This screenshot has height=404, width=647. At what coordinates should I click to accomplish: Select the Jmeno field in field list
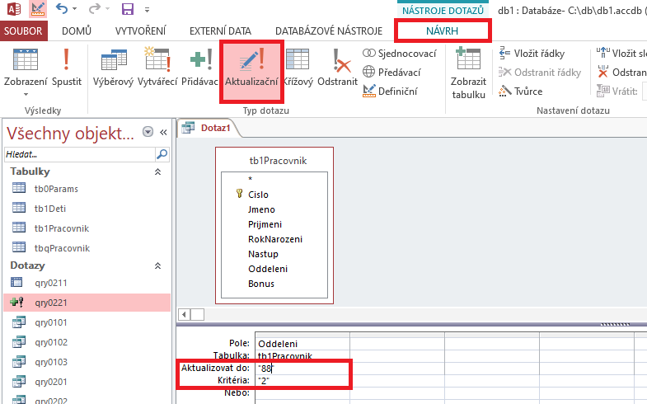coord(261,209)
